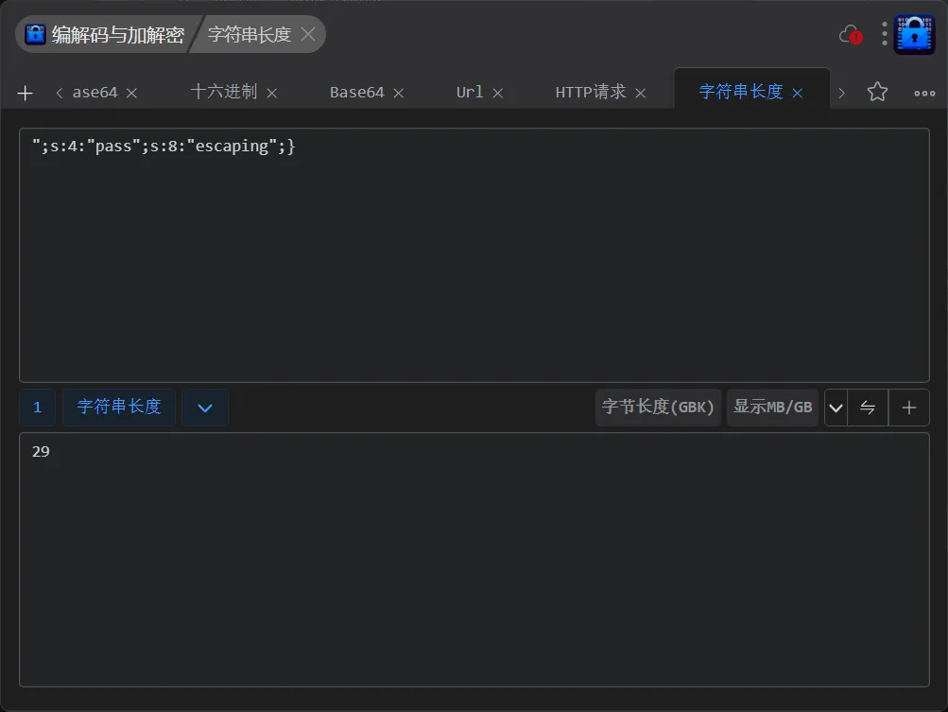Open the dropdown beside the swap button
The image size is (948, 712).
point(836,408)
